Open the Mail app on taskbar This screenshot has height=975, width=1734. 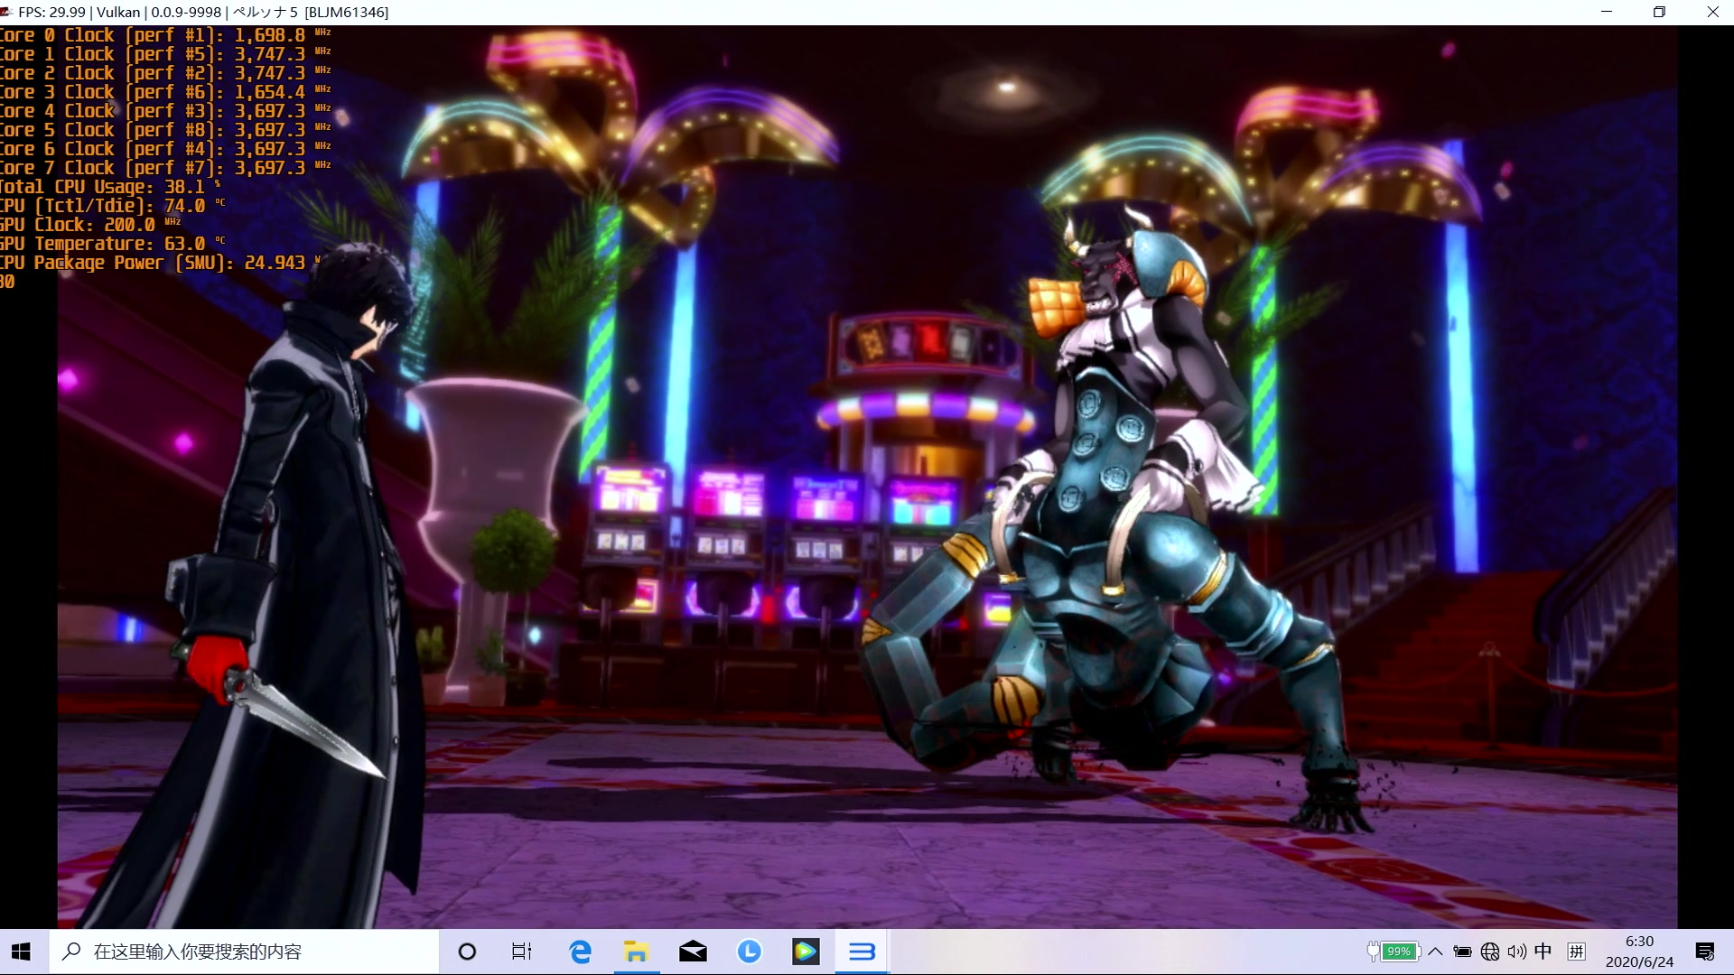coord(693,952)
